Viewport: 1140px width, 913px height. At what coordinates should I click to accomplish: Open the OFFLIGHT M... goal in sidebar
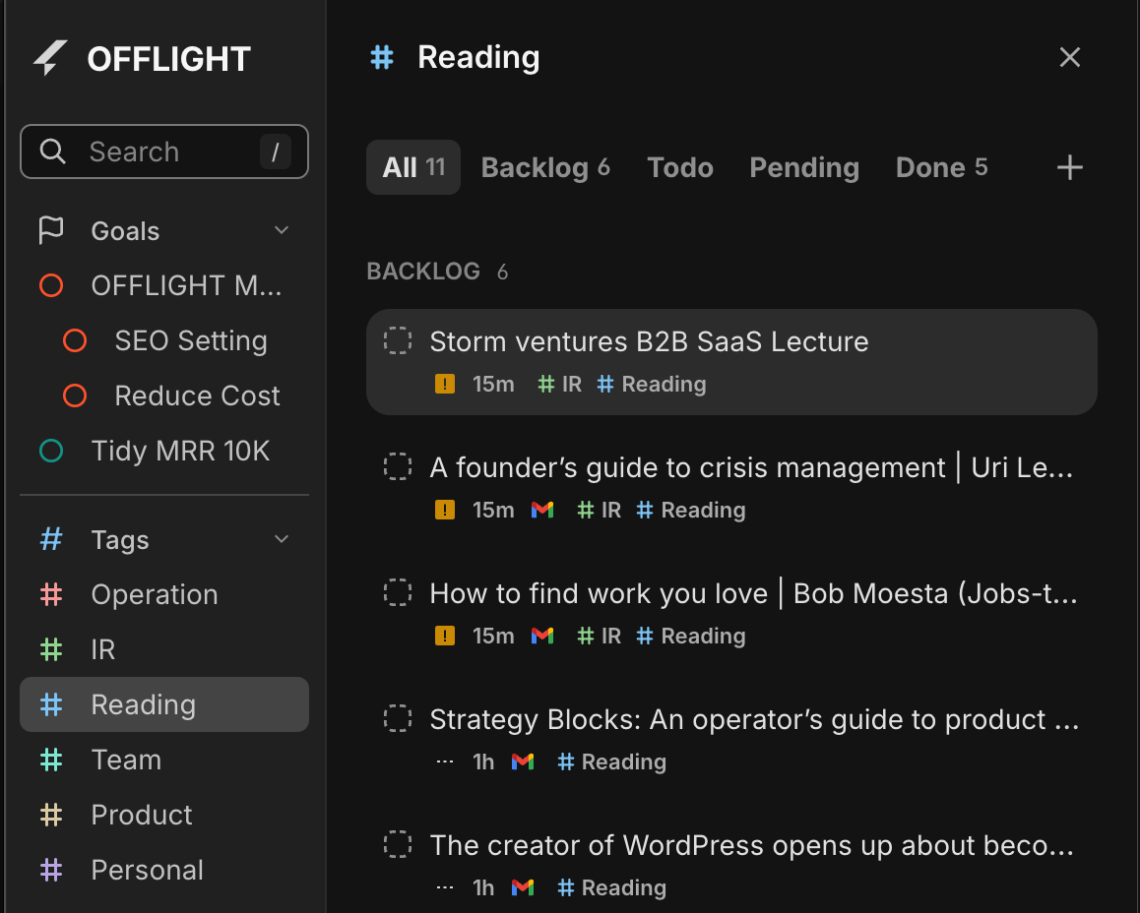point(186,285)
